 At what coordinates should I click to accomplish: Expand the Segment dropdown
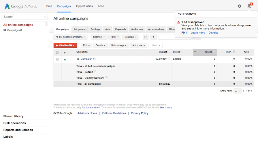99,37
